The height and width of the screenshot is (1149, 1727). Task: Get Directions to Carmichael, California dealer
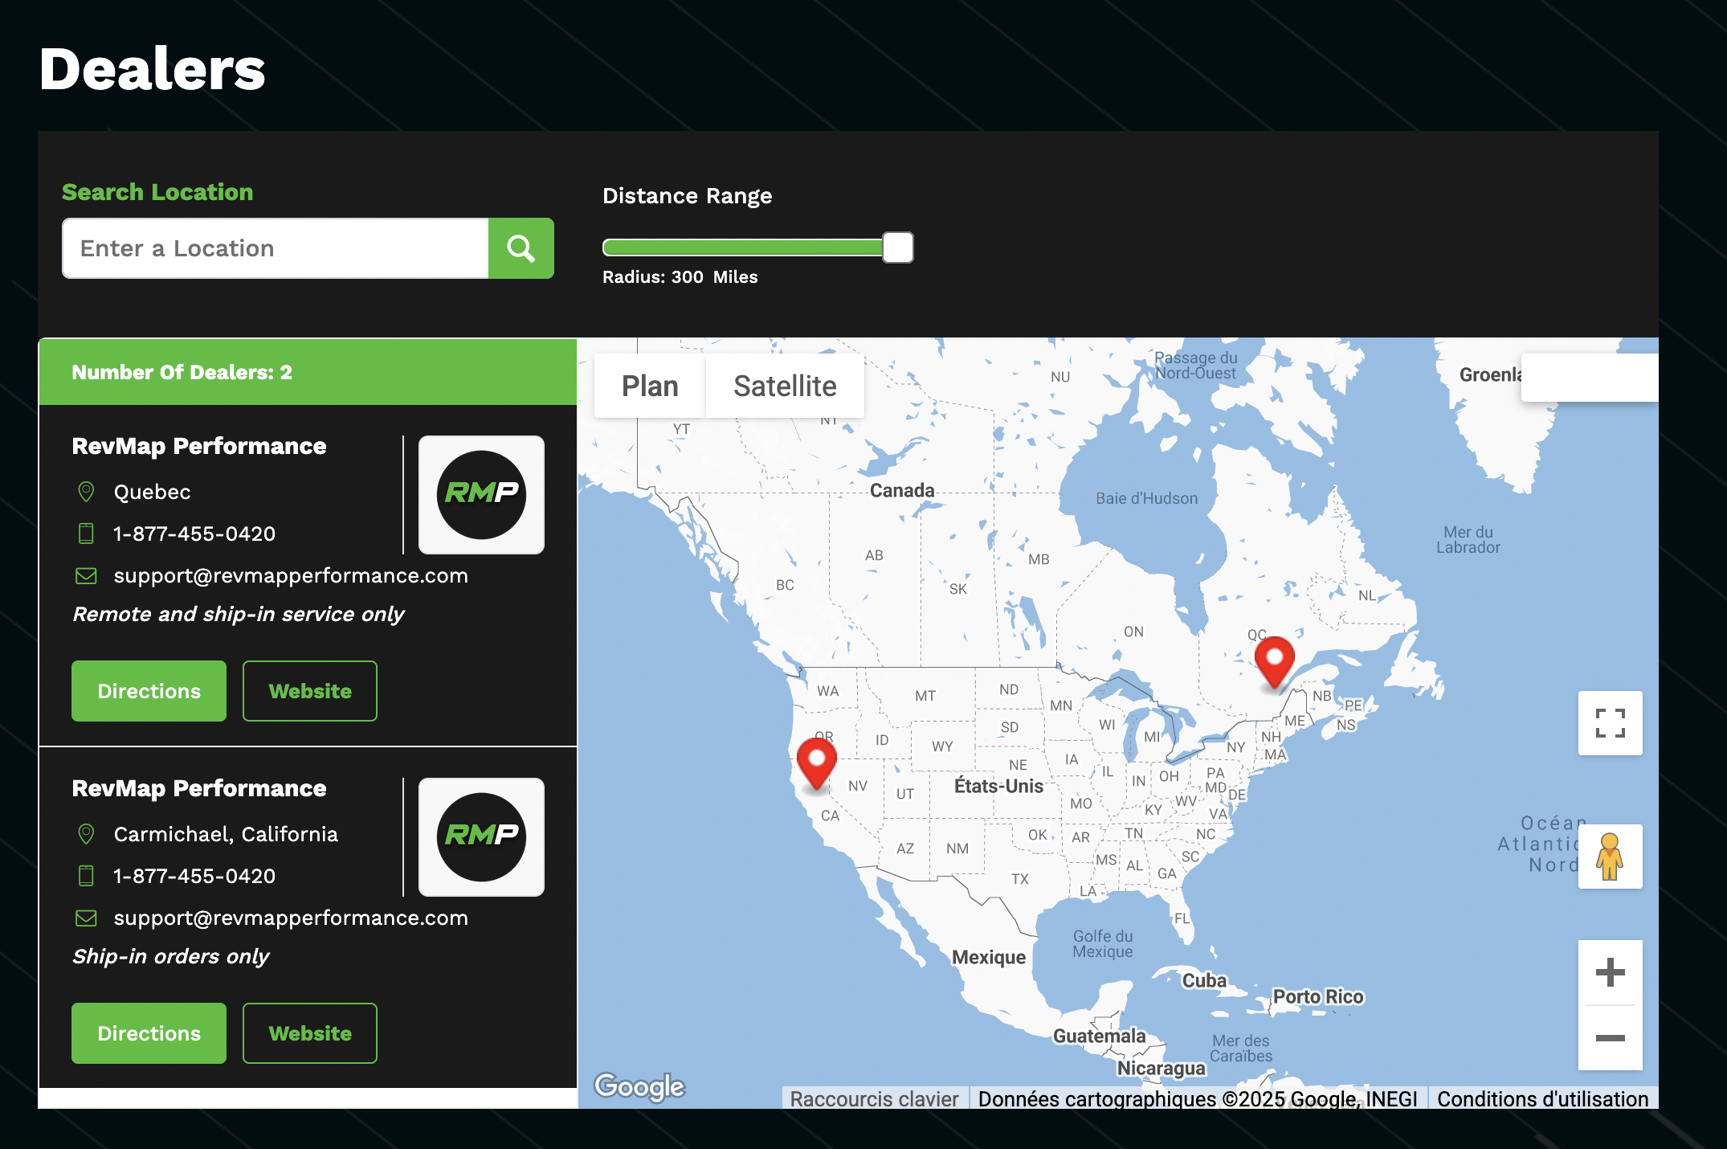[x=149, y=1033]
